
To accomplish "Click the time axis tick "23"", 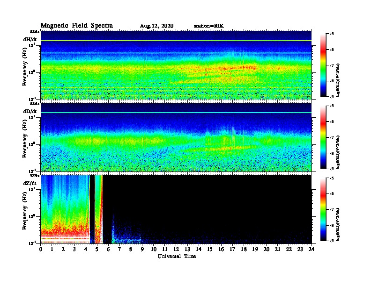I will (x=300, y=250).
